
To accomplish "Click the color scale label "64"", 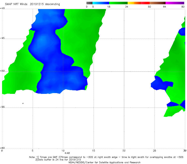I will coord(165,7).
